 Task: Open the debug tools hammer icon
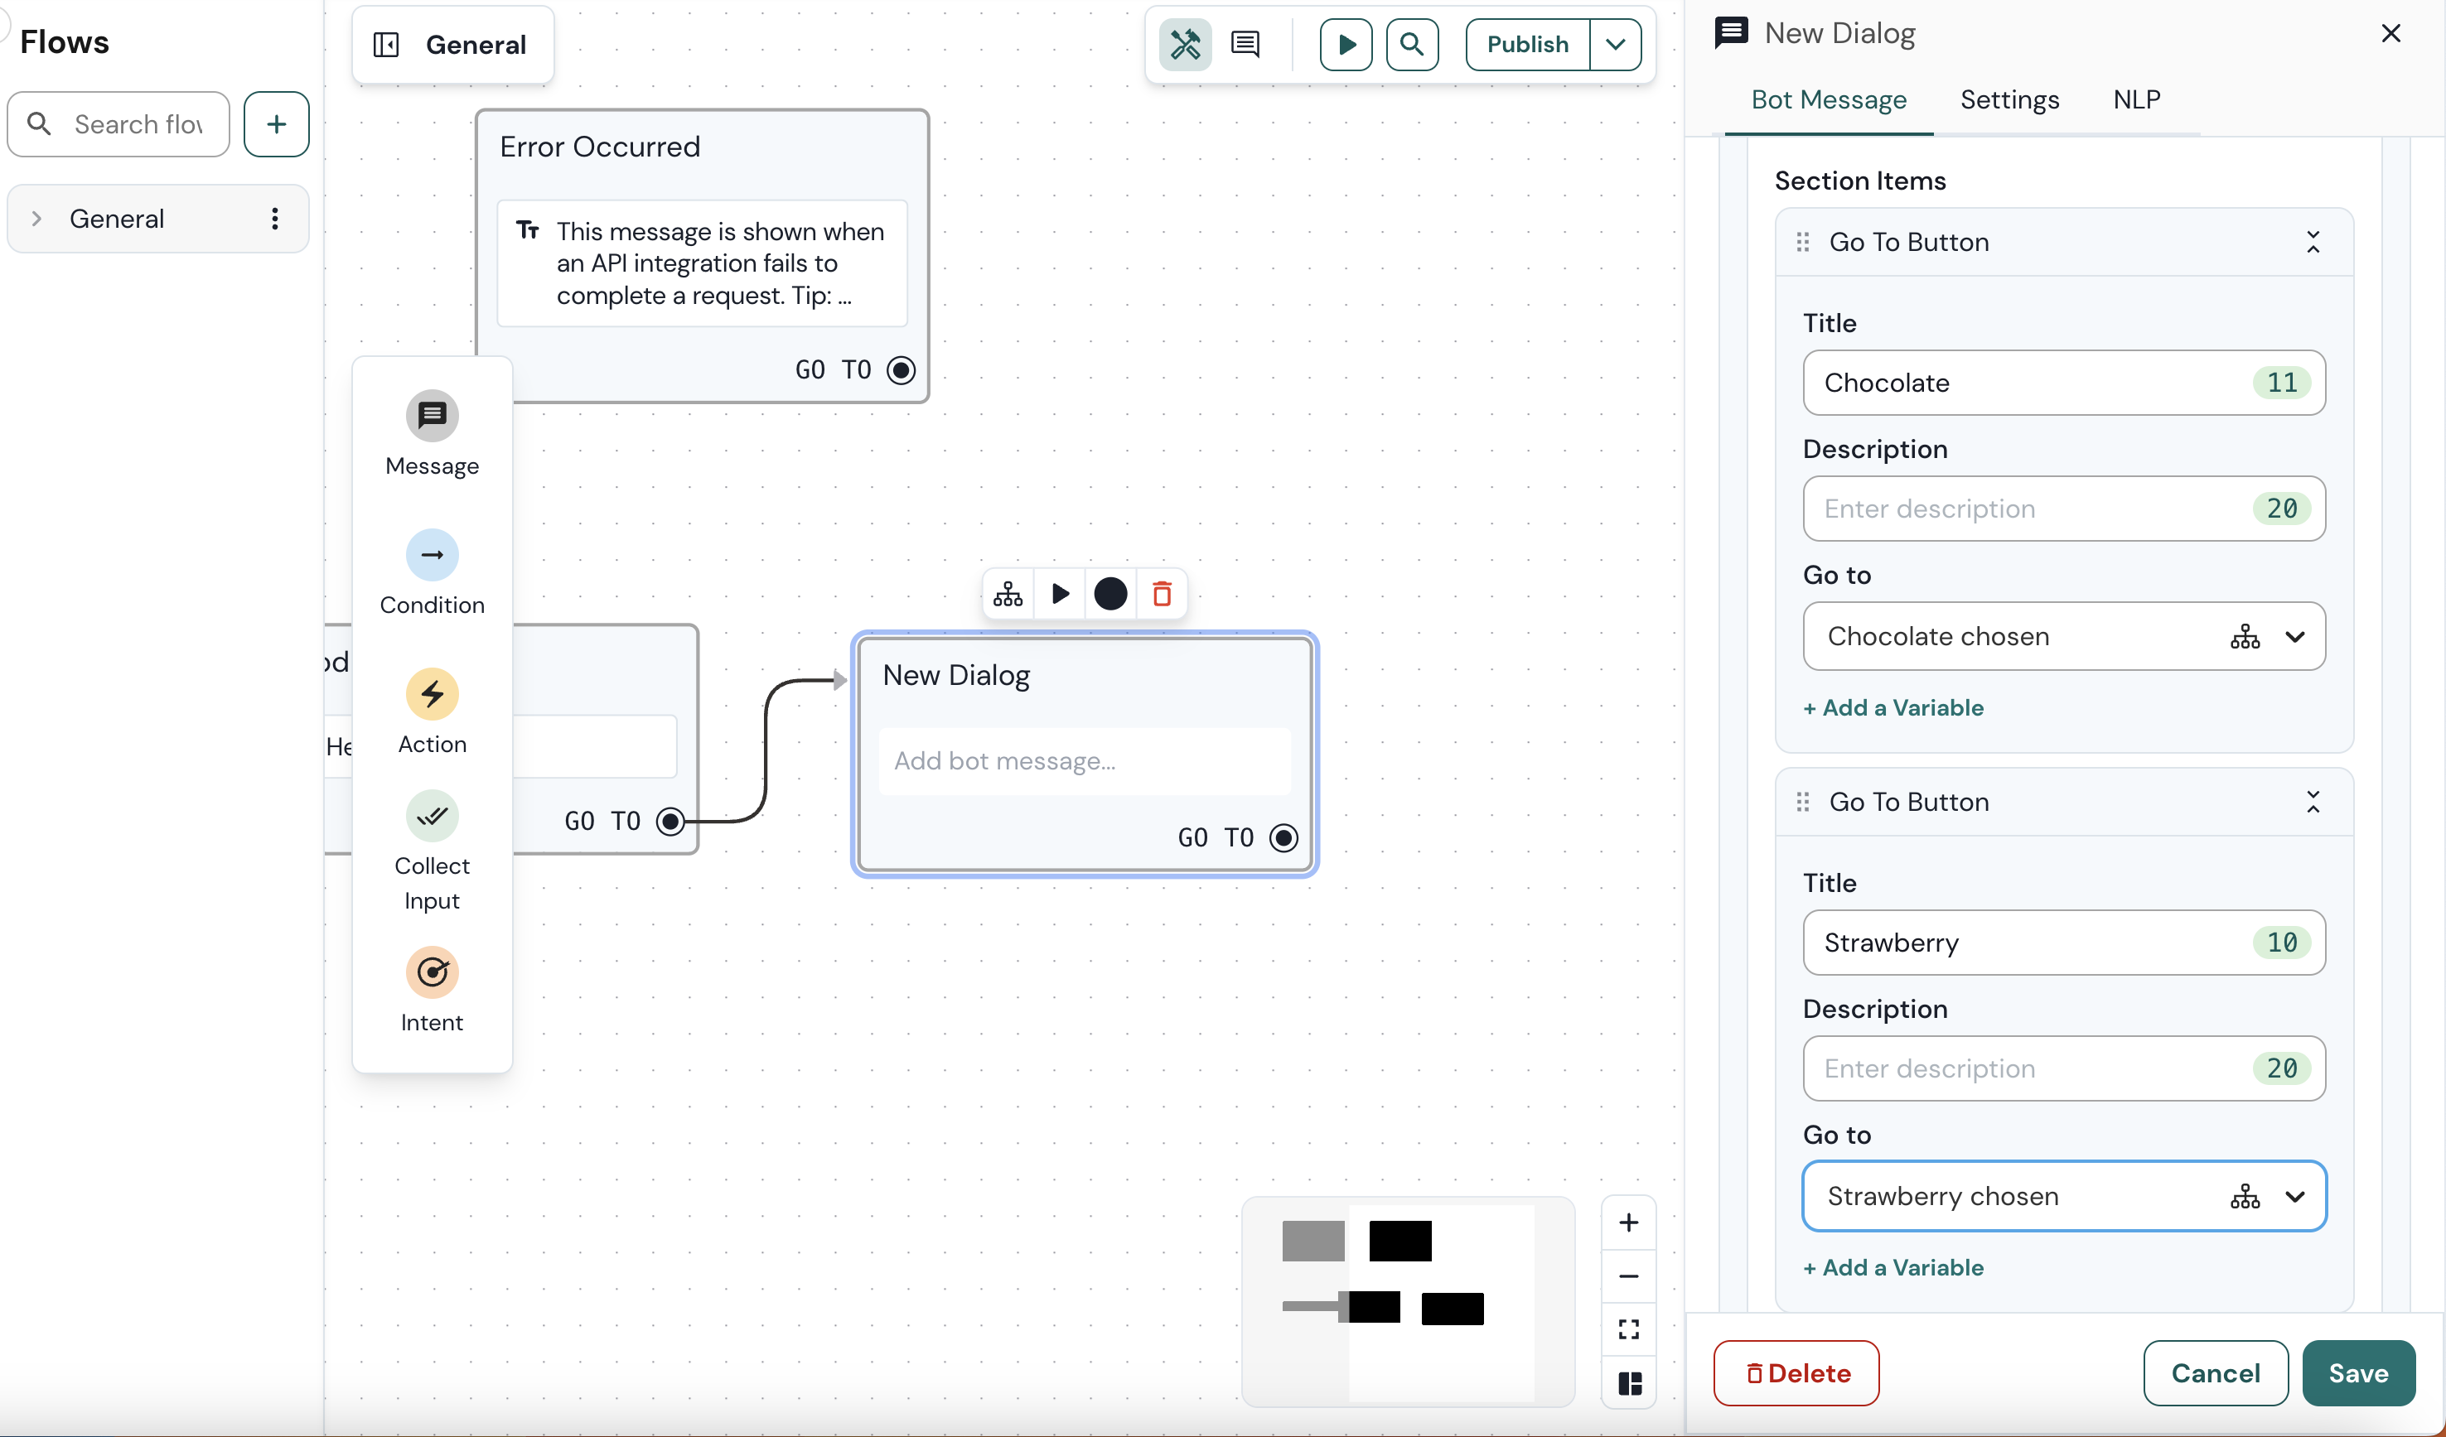click(1185, 44)
